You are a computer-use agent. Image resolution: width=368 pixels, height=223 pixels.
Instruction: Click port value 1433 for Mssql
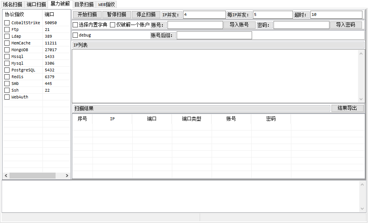[50, 56]
